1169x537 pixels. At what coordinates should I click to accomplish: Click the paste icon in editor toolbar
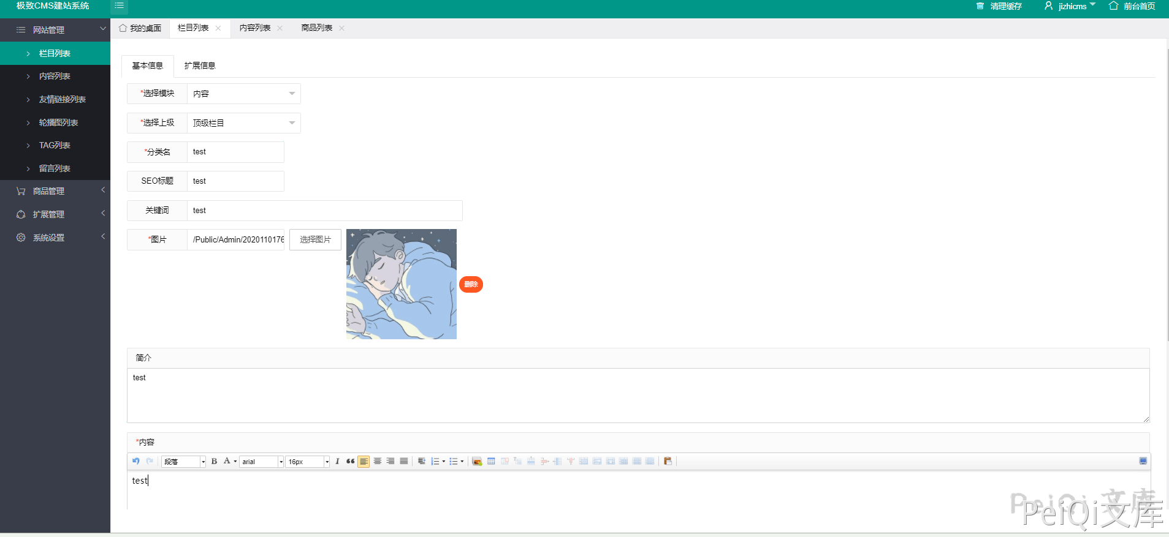(x=668, y=461)
